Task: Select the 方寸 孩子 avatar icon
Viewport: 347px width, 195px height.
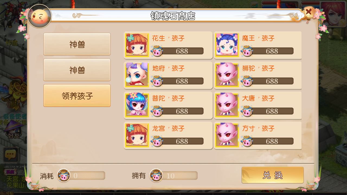Action: click(x=227, y=135)
